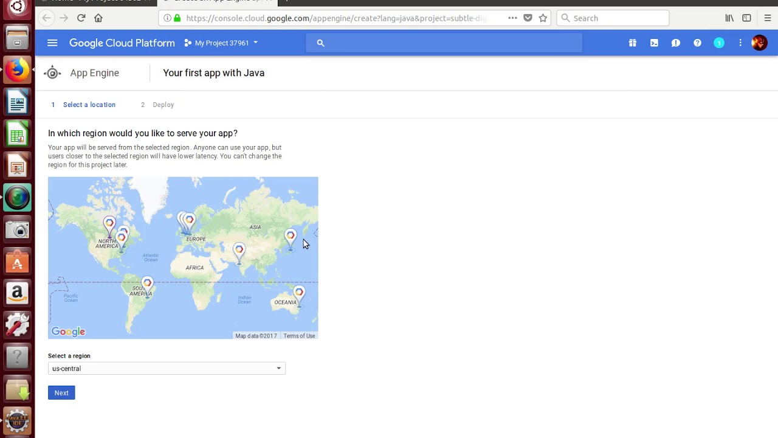The image size is (778, 438).
Task: Open the page actions ellipsis in the address bar
Action: tap(512, 18)
